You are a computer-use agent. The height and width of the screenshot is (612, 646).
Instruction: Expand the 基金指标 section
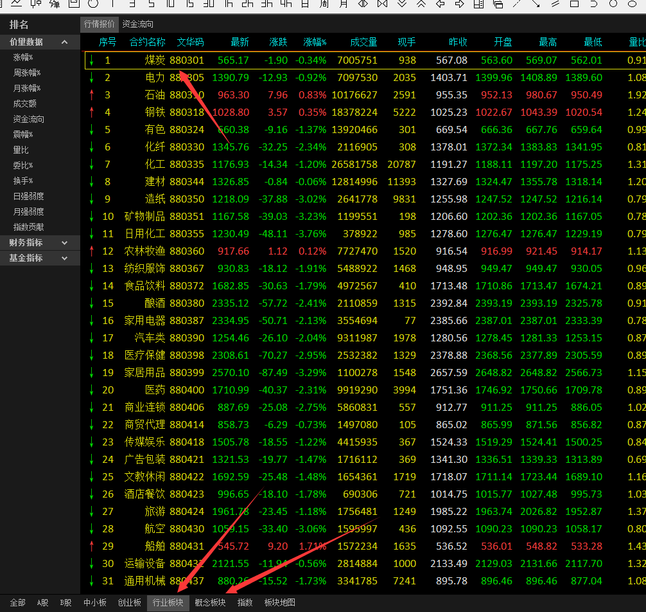pos(64,258)
